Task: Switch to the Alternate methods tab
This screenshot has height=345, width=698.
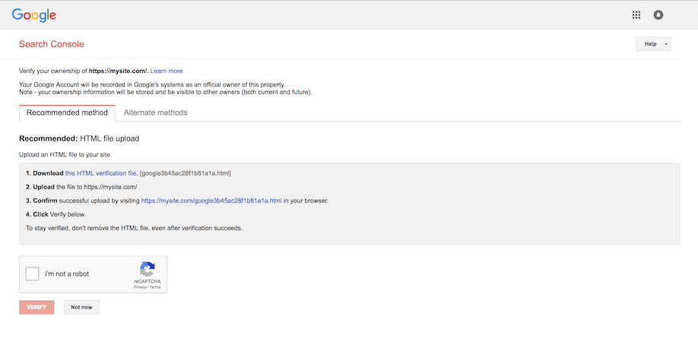Action: 155,112
